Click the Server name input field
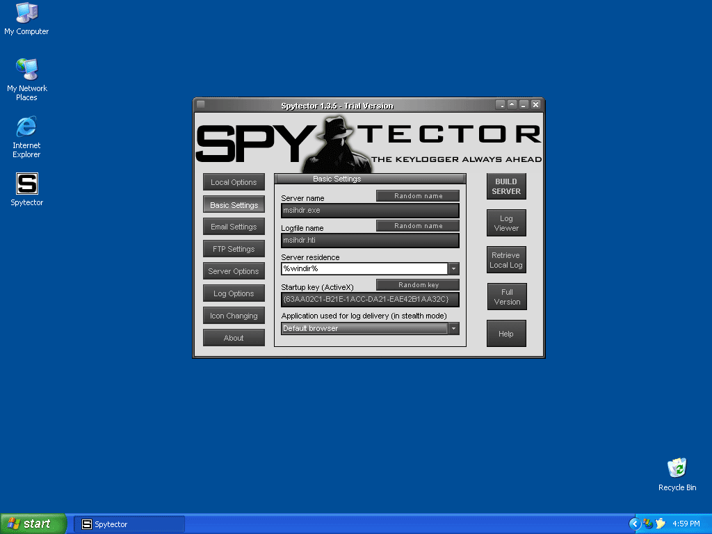Image resolution: width=712 pixels, height=534 pixels. point(370,210)
